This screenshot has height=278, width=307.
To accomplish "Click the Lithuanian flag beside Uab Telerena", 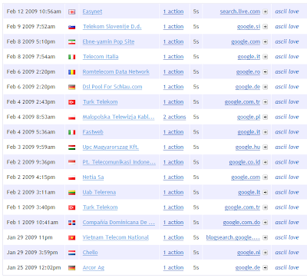I will point(72,193).
